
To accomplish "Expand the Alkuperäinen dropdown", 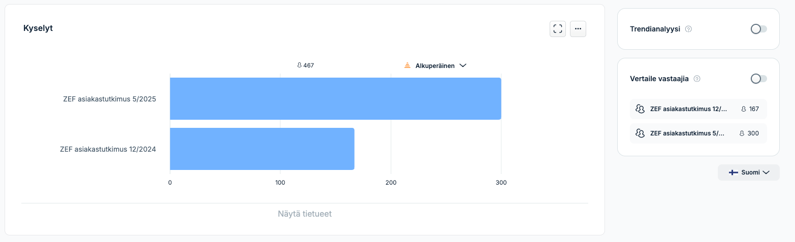I will point(435,65).
